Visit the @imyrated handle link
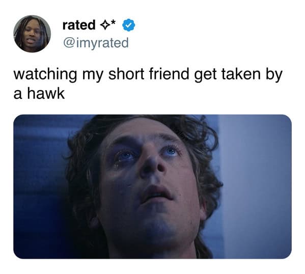The width and height of the screenshot is (305, 274). (x=96, y=43)
